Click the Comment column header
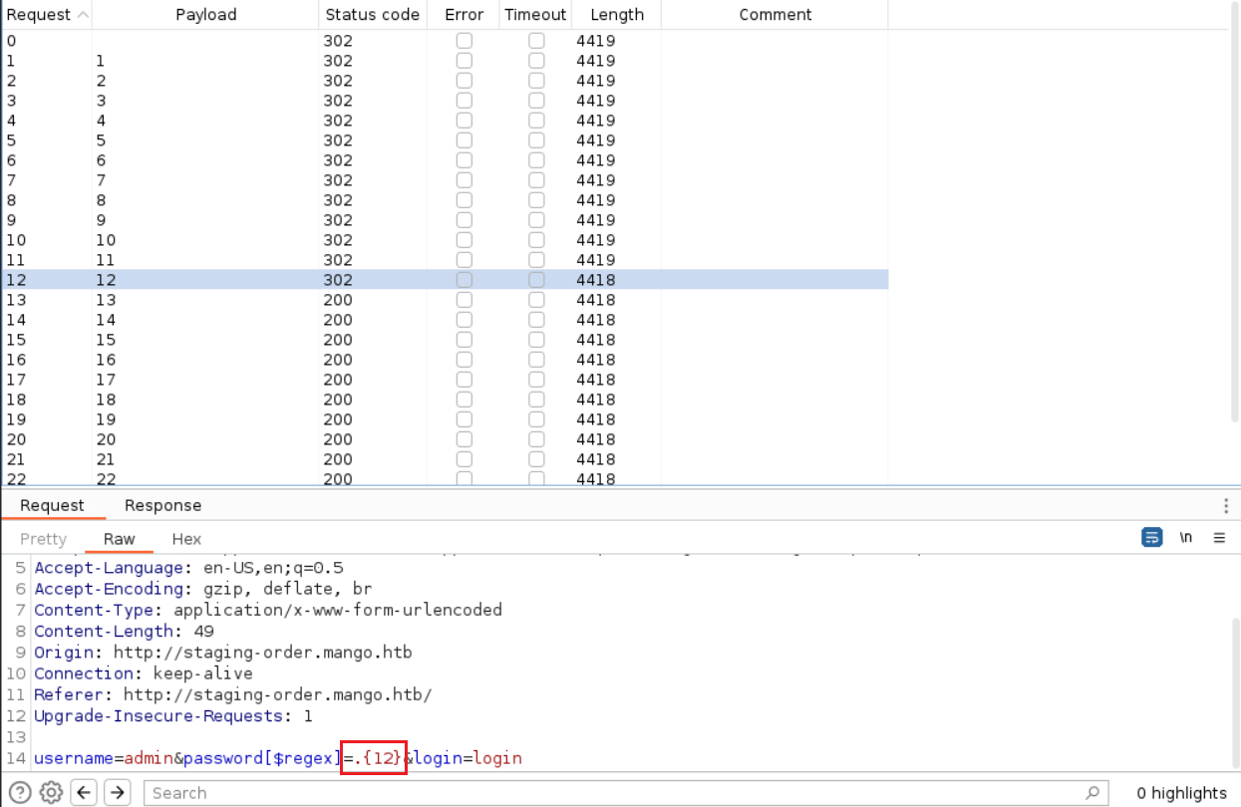 [775, 15]
